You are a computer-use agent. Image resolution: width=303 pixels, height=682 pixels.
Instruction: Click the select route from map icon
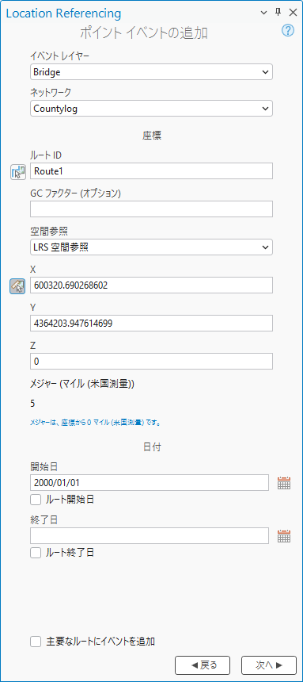tap(17, 172)
